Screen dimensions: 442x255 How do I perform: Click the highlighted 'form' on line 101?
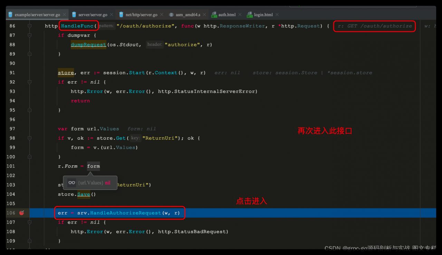click(94, 166)
